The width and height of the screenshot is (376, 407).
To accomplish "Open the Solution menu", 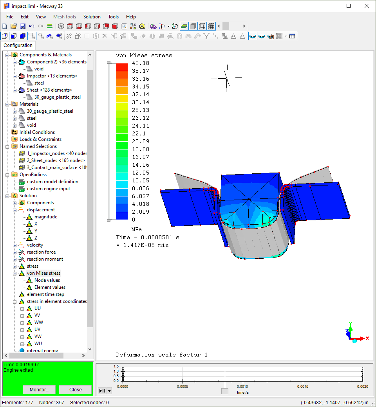I will (92, 16).
